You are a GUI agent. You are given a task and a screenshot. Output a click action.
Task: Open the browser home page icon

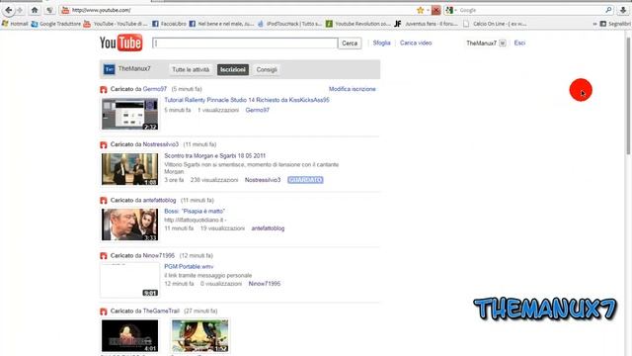pos(35,10)
